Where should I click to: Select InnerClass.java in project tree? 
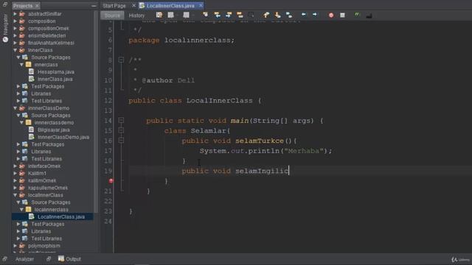(55, 79)
